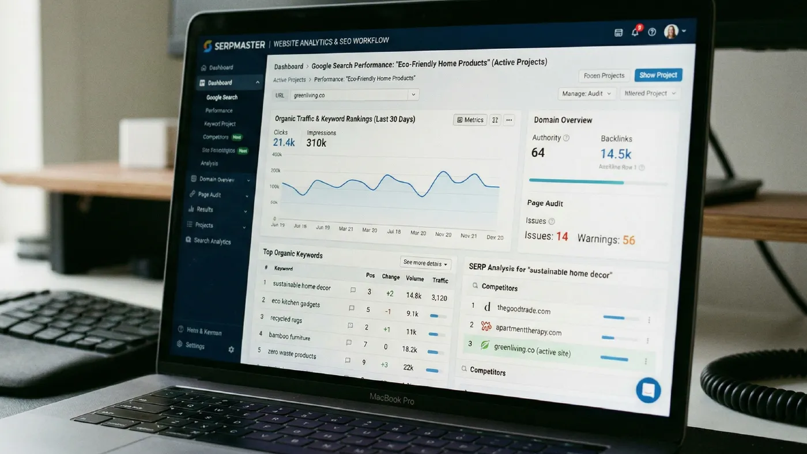This screenshot has height=454, width=807.
Task: Click the Show Project button
Action: point(658,75)
